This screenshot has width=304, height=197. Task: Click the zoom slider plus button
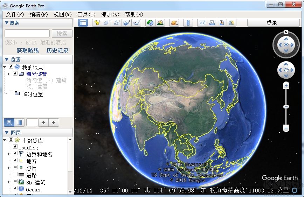coord(286,85)
